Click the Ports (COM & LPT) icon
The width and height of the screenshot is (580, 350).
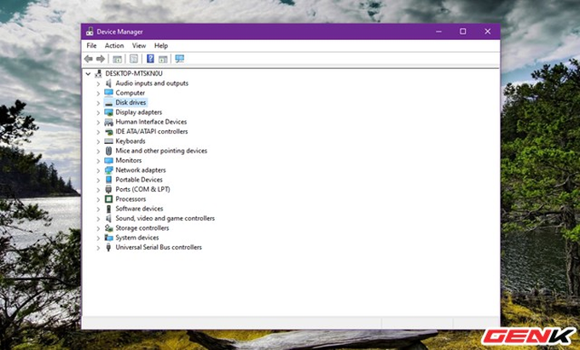tap(108, 189)
